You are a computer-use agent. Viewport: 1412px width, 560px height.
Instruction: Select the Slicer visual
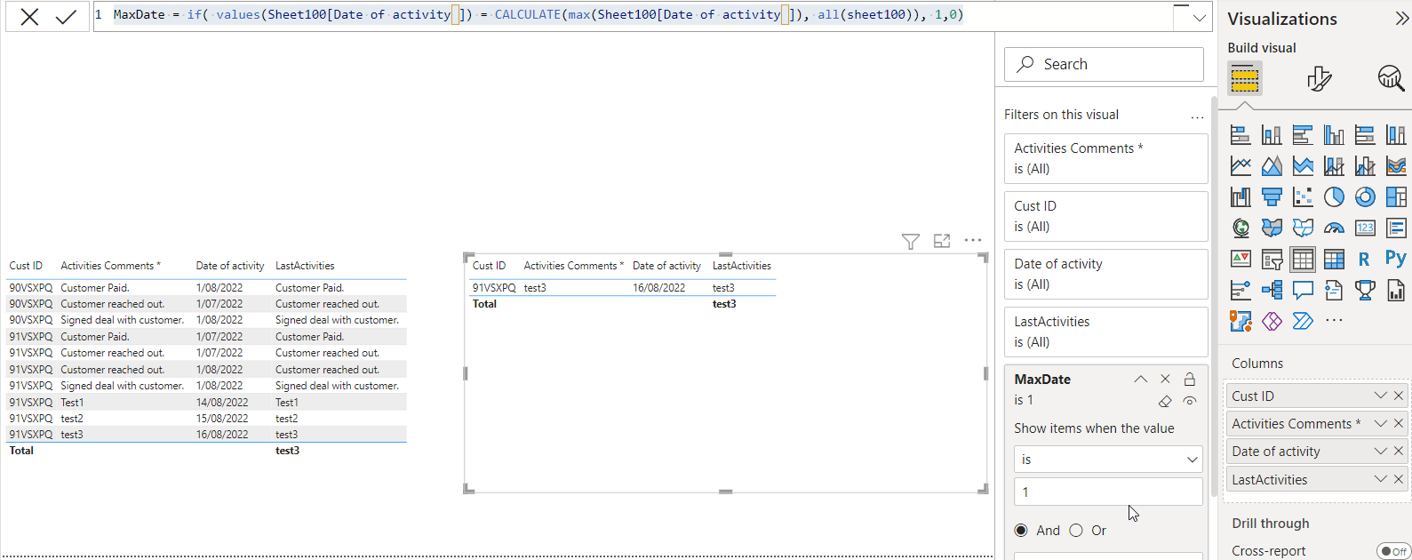[x=1272, y=260]
